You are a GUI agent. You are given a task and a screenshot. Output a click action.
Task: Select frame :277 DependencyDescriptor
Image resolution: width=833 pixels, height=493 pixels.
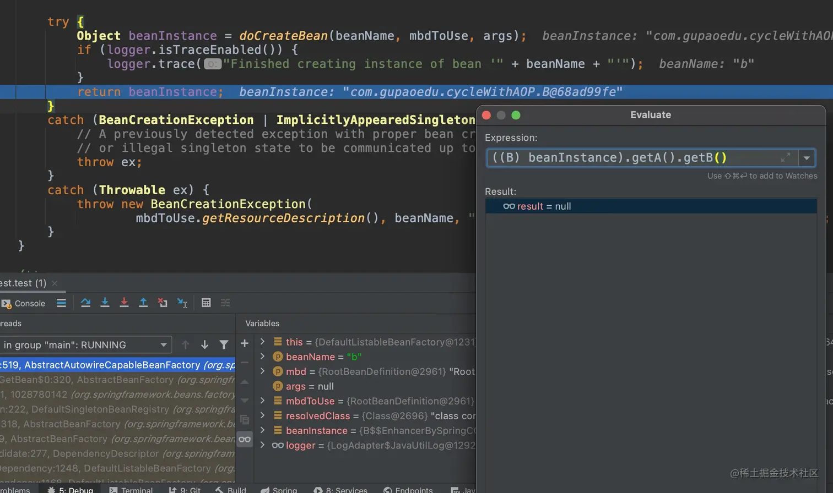(117, 454)
